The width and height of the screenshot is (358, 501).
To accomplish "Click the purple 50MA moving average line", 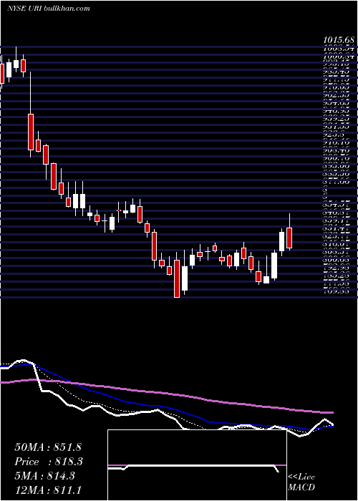I will point(166,394).
